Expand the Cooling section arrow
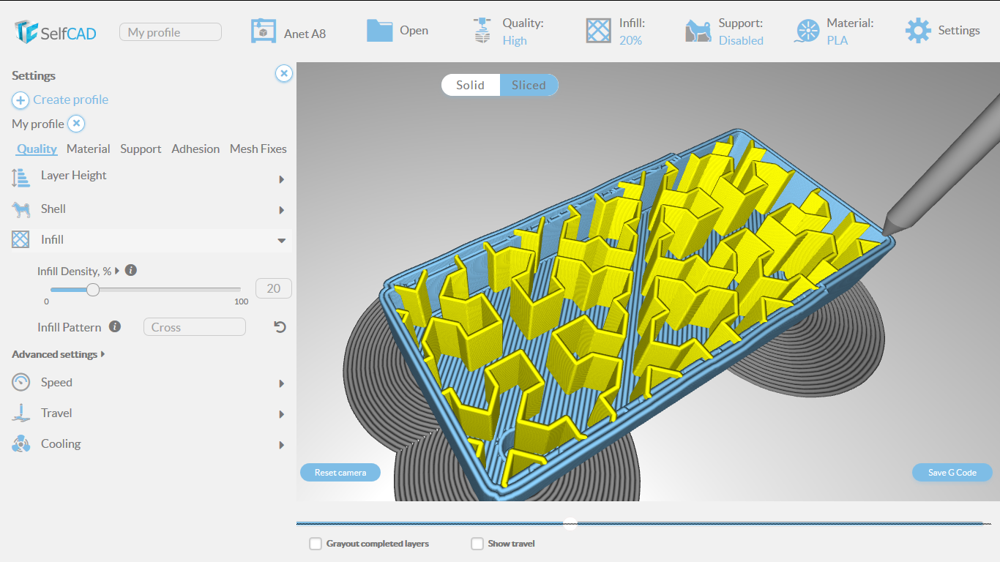The height and width of the screenshot is (562, 1000). pos(282,446)
